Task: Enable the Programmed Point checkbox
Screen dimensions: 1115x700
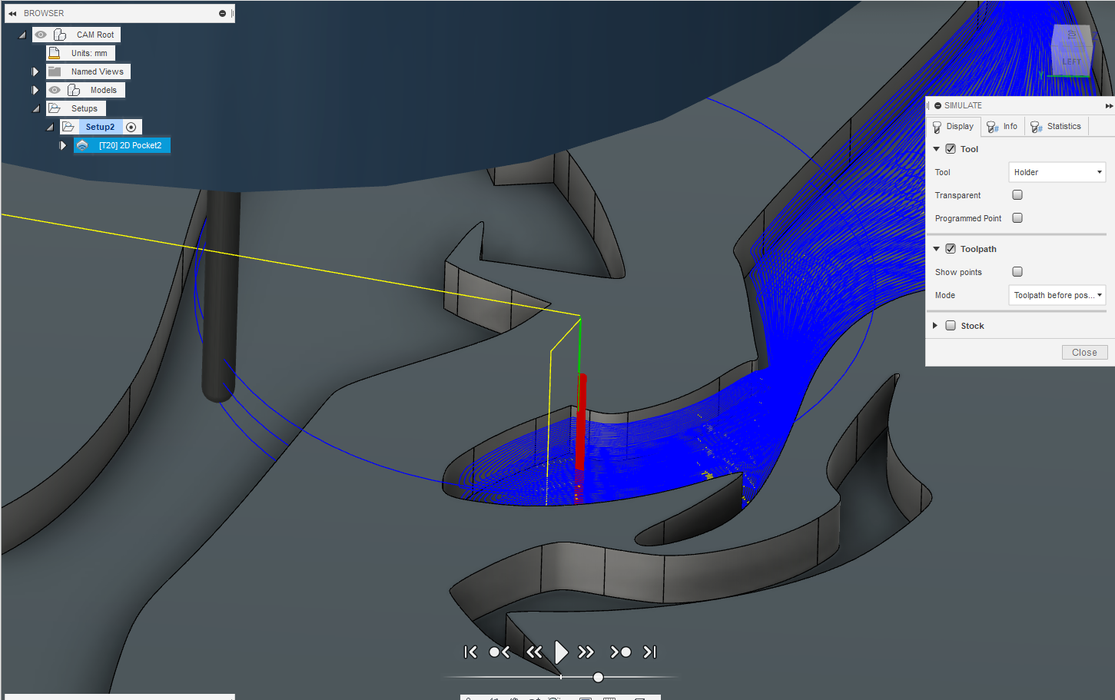Action: 1017,217
